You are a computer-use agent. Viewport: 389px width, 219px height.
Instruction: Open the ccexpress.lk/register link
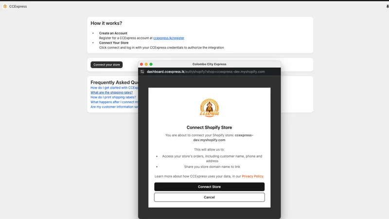click(169, 38)
